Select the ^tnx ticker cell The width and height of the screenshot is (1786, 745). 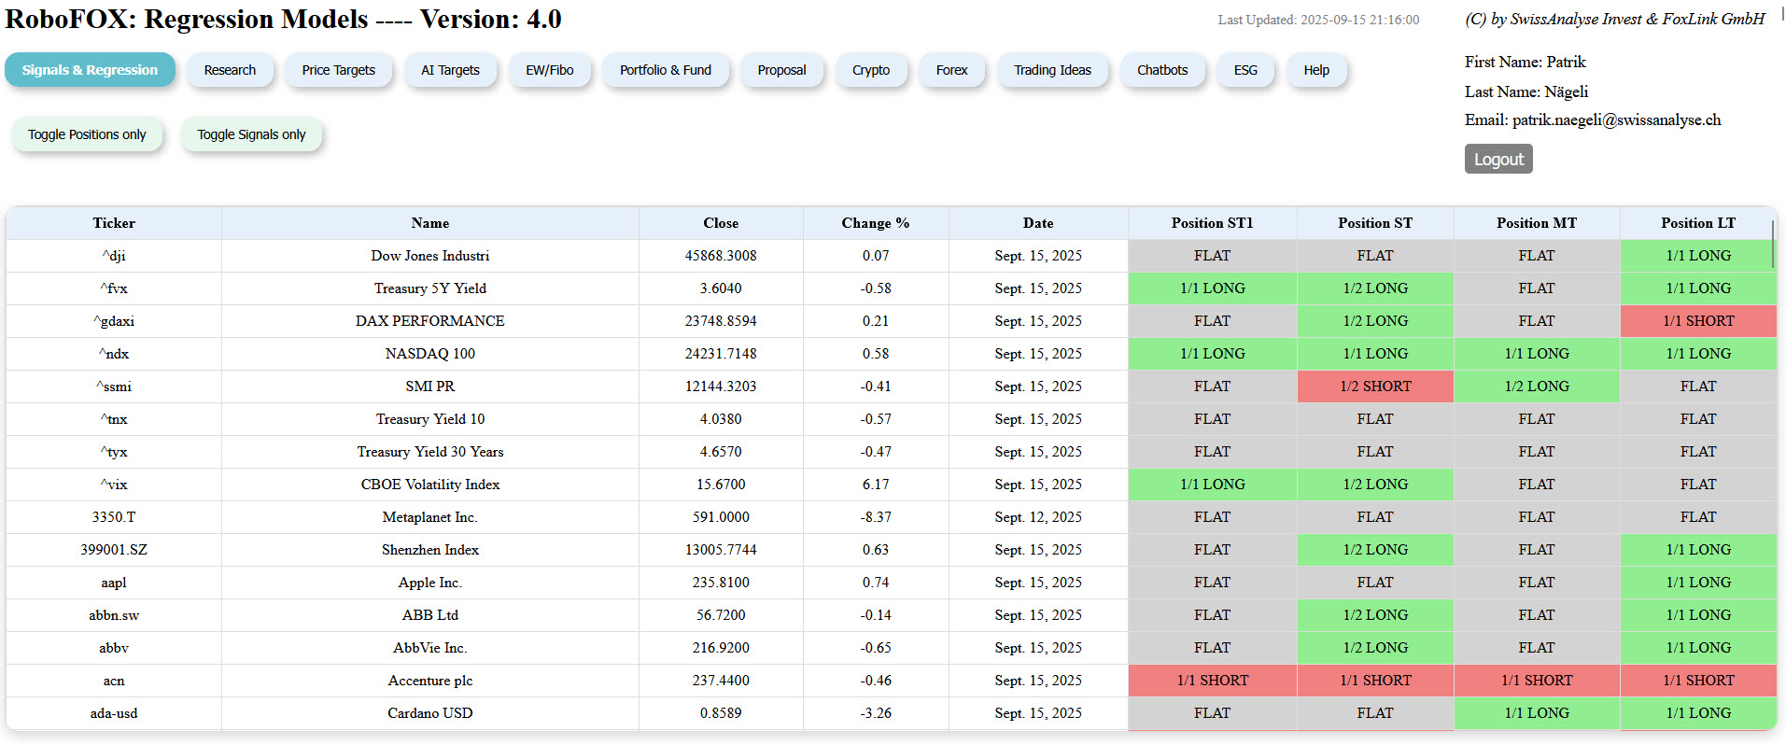point(114,419)
